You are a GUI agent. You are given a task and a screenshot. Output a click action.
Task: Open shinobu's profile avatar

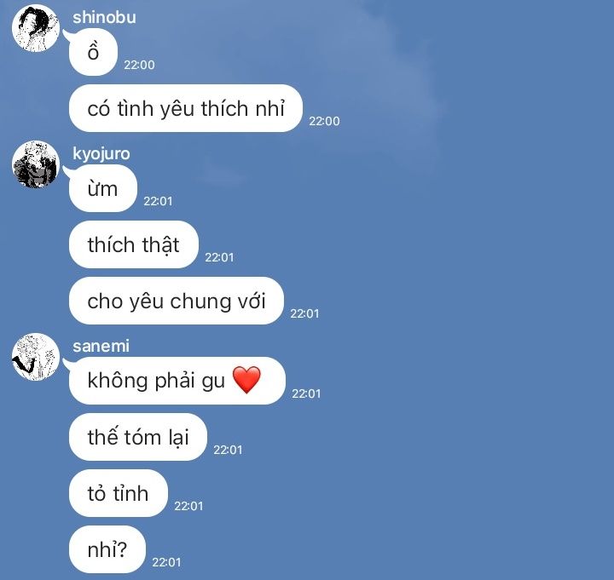point(36,28)
